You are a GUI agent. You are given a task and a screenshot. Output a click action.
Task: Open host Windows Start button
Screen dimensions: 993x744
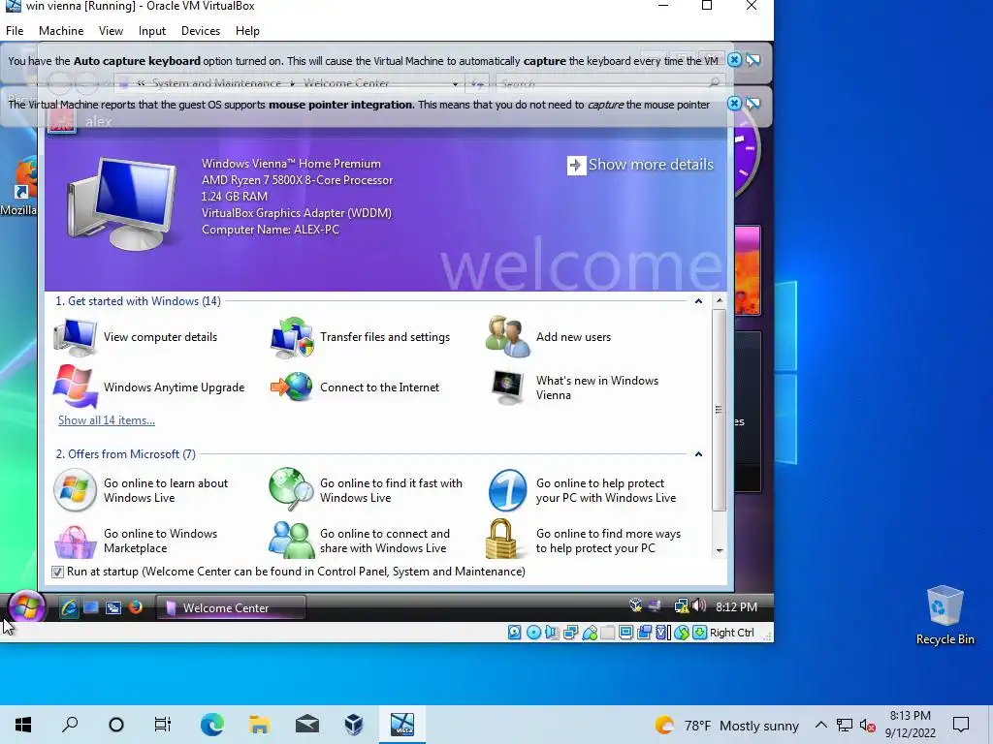(23, 725)
